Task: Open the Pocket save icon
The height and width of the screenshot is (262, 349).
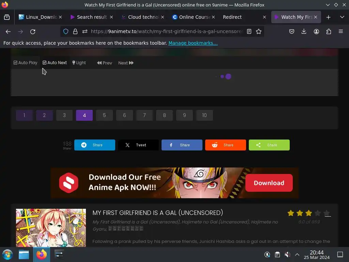Action: 292,31
